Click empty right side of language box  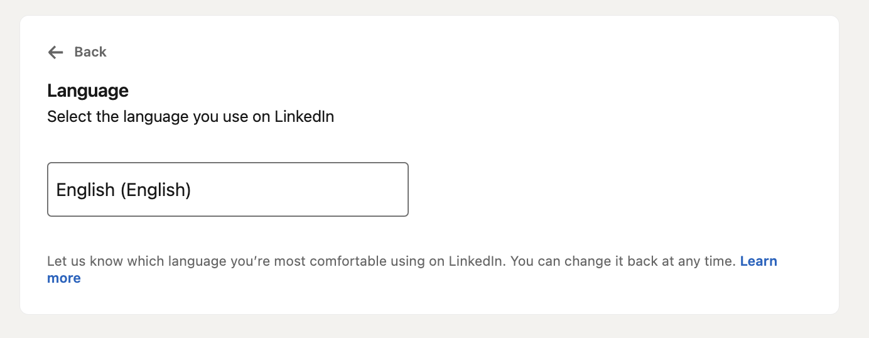(x=352, y=190)
